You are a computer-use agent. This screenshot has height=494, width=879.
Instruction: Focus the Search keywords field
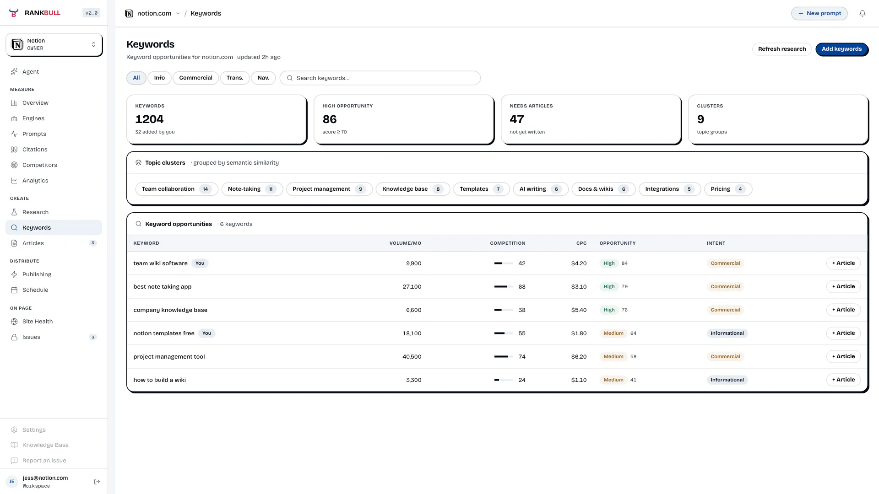point(380,78)
